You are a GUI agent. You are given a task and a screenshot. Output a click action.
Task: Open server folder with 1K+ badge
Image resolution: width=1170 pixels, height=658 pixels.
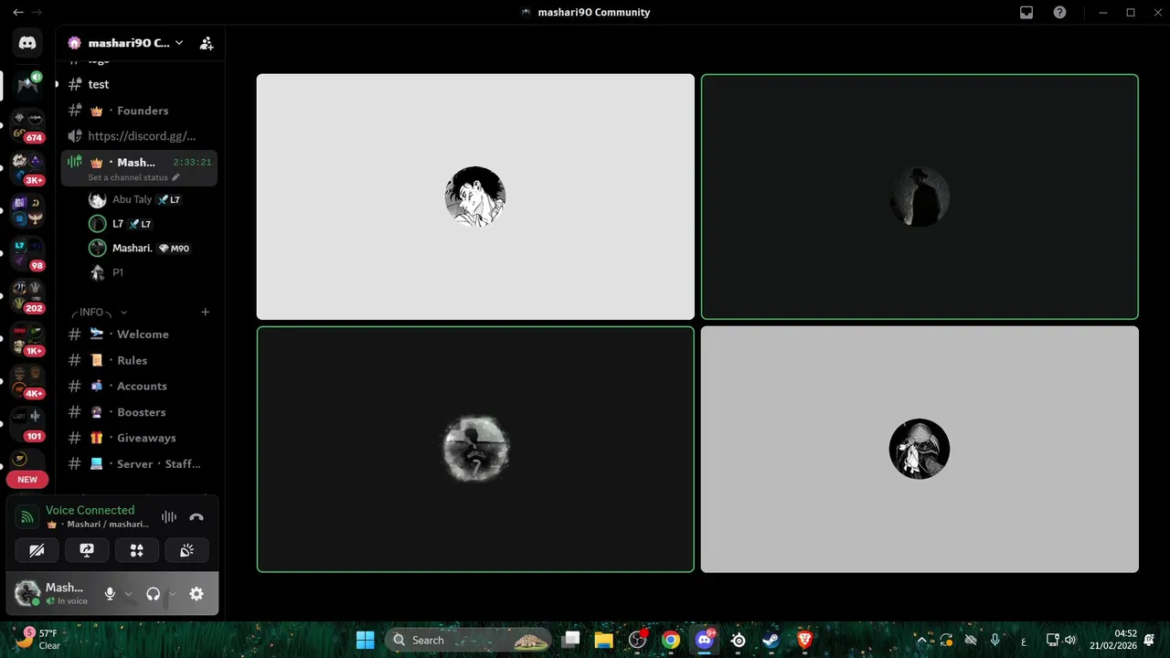pos(27,339)
